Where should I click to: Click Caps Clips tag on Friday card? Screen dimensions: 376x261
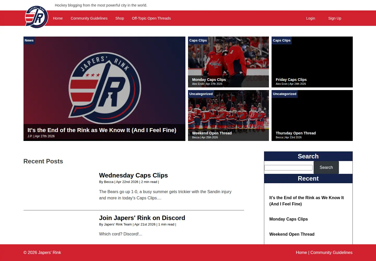click(x=281, y=40)
